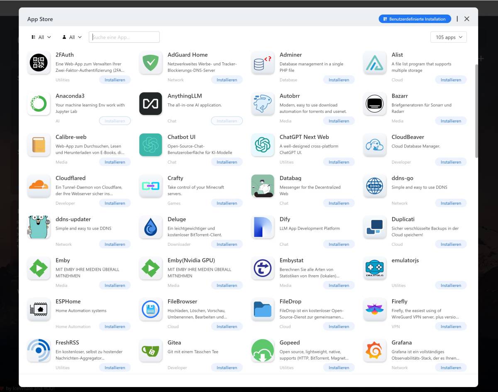
Task: Open the category filter All dropdown
Action: (x=41, y=37)
